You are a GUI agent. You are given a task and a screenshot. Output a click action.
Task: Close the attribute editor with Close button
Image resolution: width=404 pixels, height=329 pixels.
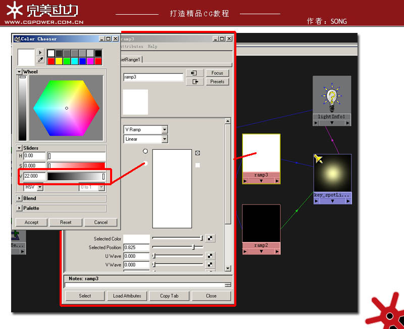tap(211, 296)
